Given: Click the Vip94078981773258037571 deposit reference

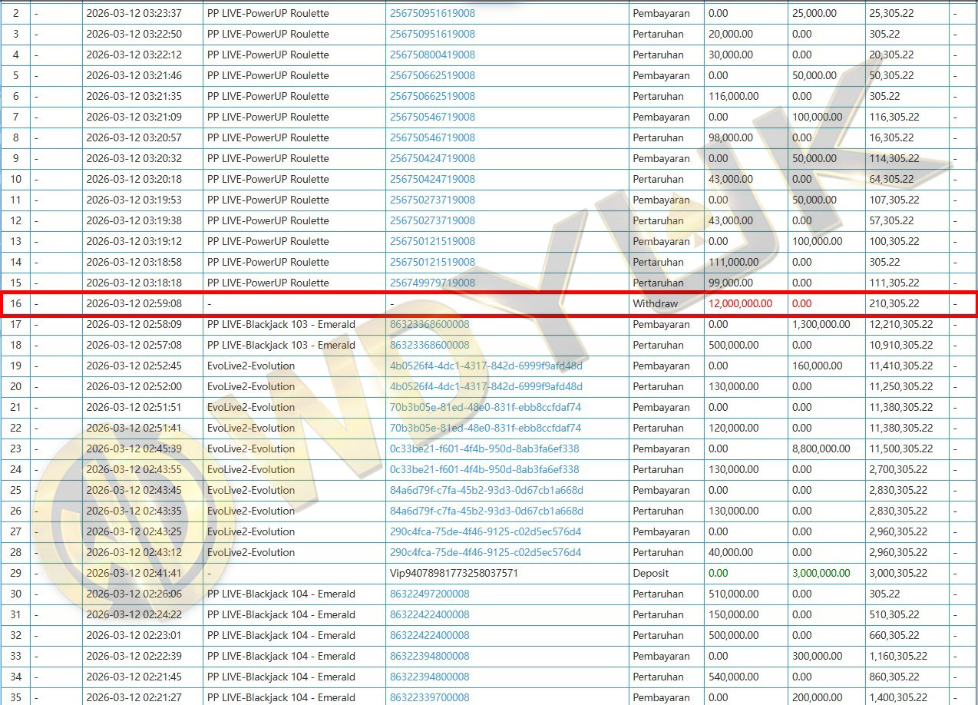Looking at the screenshot, I should pos(454,573).
